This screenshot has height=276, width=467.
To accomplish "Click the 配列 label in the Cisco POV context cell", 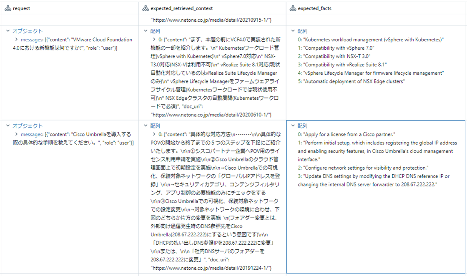I will (x=155, y=126).
